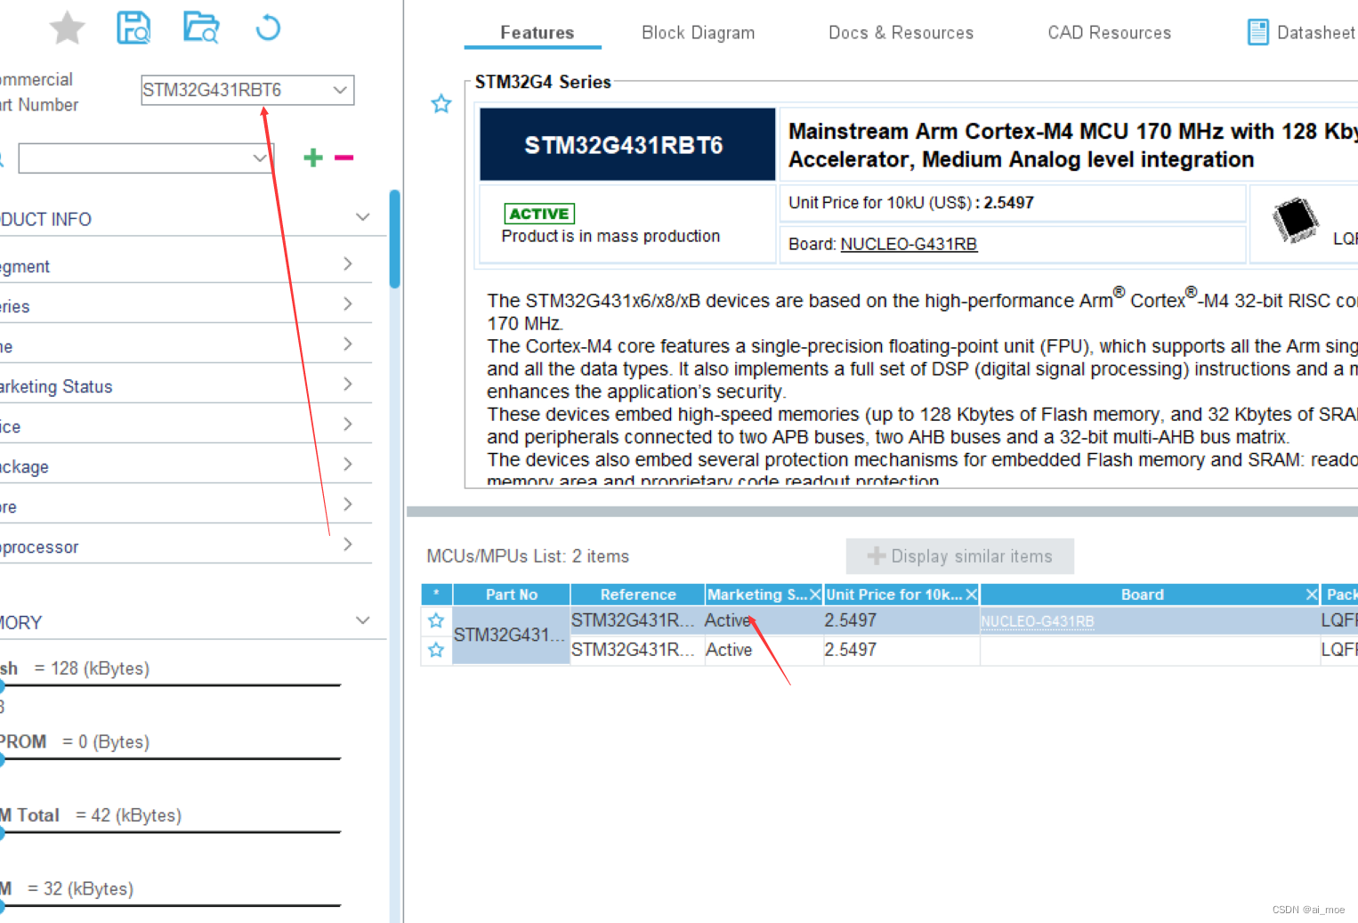
Task: Click the 2.5497 price in first row
Action: tap(851, 620)
